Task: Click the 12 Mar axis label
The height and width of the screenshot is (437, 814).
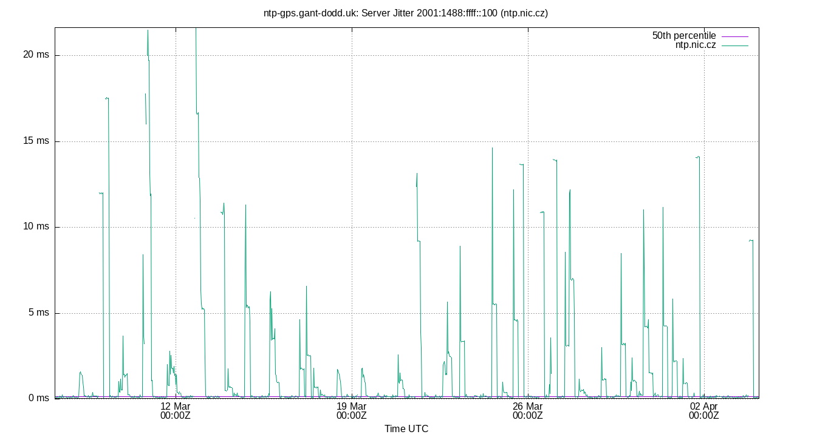Action: click(174, 405)
